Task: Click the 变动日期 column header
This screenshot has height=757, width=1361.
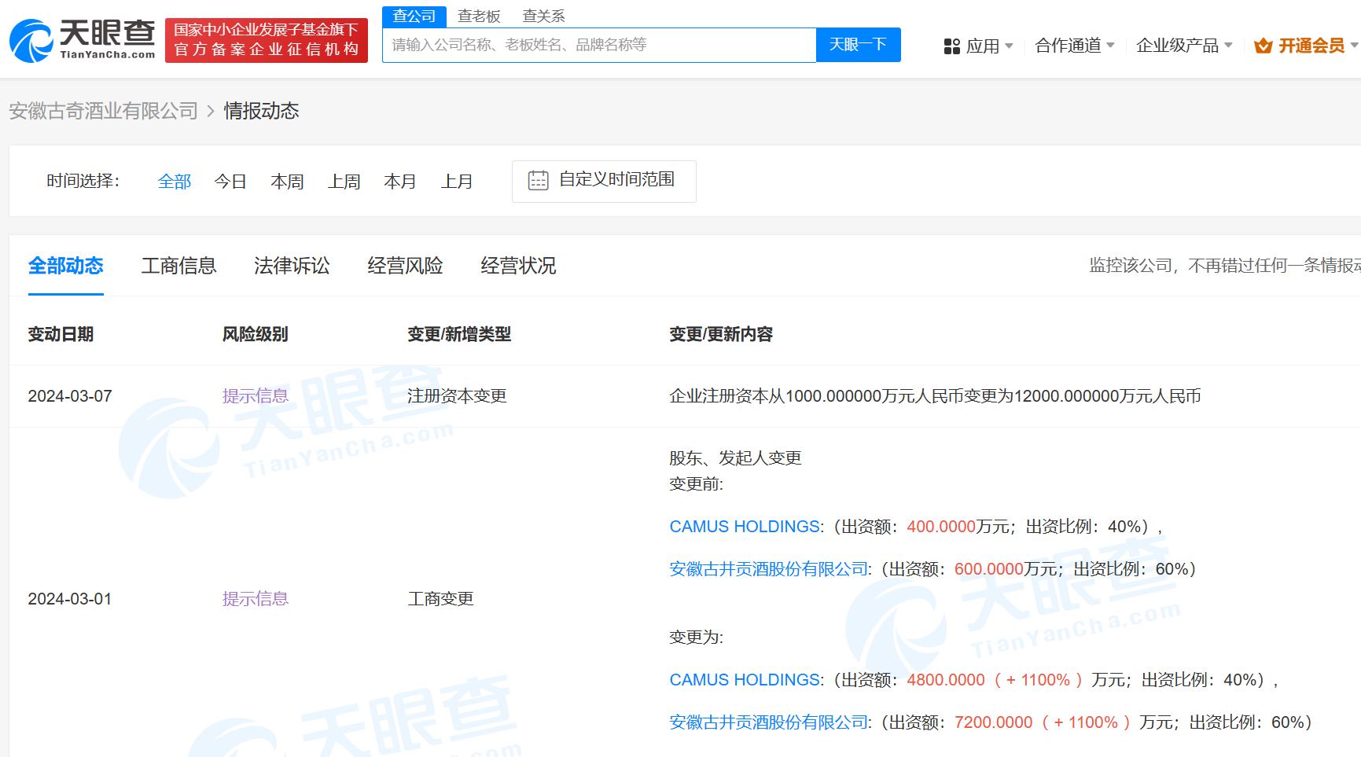Action: pyautogui.click(x=61, y=334)
